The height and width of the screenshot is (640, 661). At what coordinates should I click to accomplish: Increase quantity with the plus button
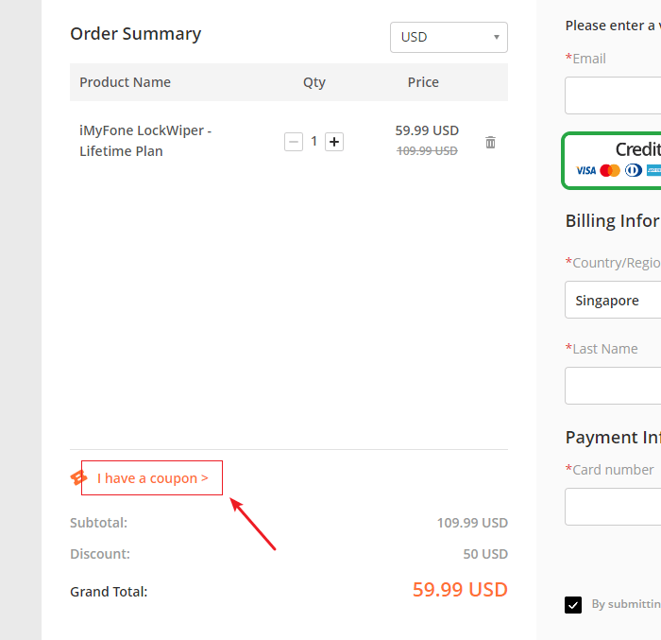click(334, 142)
